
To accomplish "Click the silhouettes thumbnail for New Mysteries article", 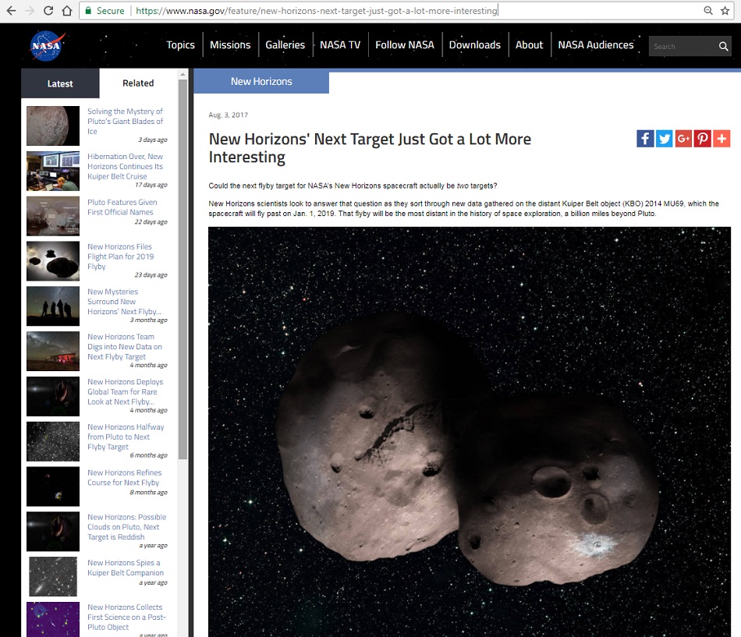I will click(53, 306).
